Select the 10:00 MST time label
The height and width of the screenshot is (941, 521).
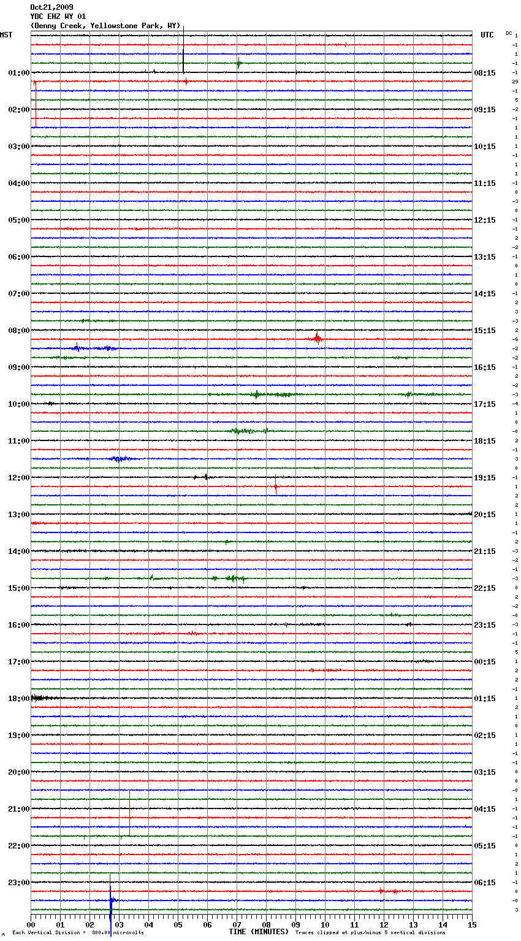coord(19,404)
